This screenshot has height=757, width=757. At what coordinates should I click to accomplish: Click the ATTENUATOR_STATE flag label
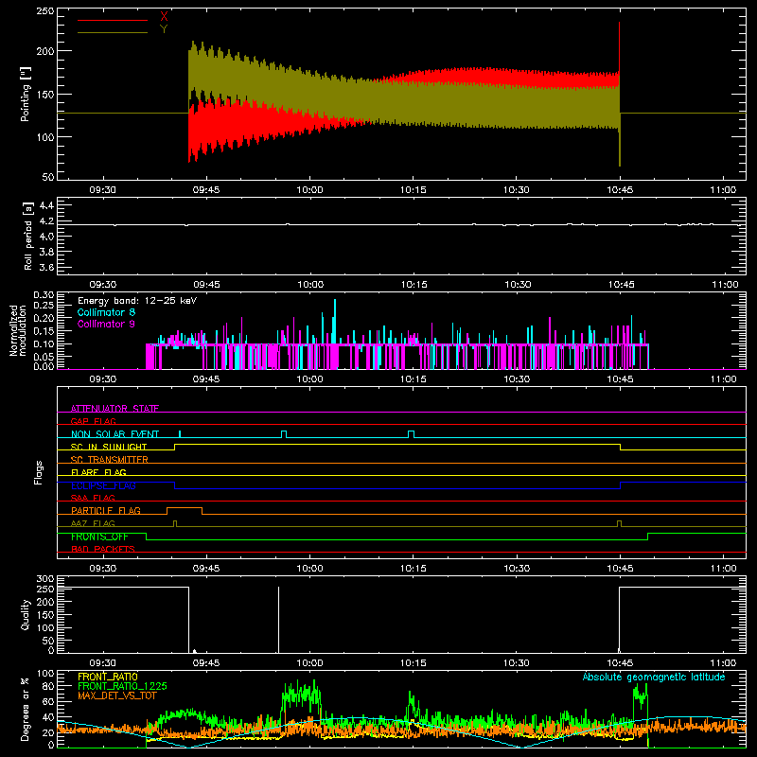114,409
